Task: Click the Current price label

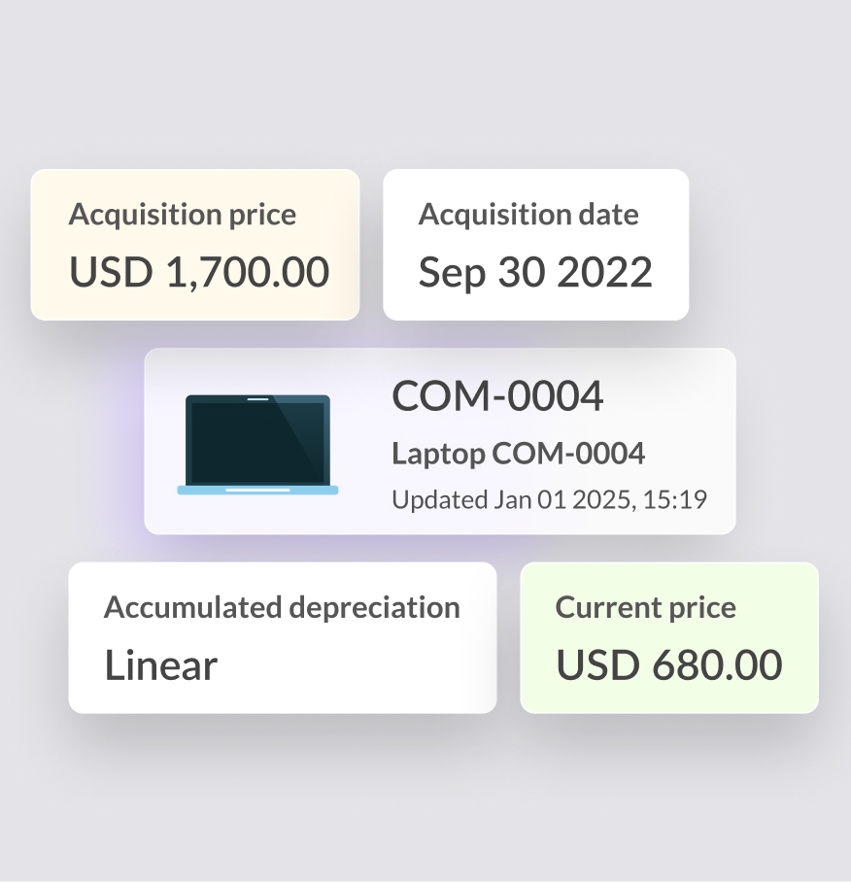Action: [646, 607]
